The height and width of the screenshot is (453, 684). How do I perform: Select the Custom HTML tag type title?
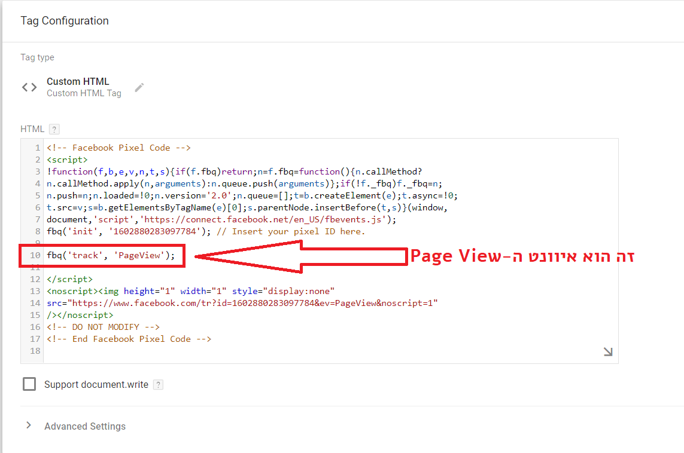[x=78, y=81]
